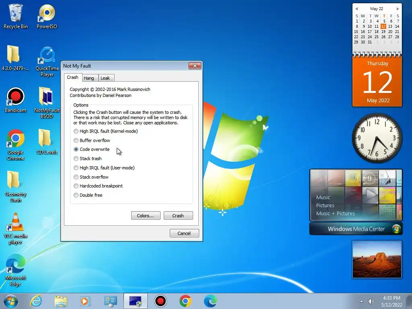Select the Code overwrite radio button
Screen dimensions: 412x309
tap(76, 149)
